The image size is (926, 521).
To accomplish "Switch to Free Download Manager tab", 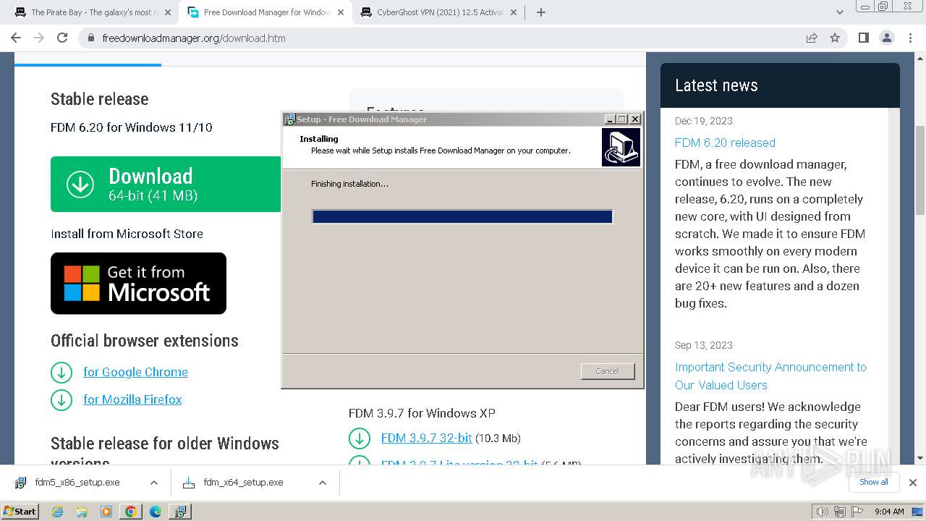I will click(265, 12).
